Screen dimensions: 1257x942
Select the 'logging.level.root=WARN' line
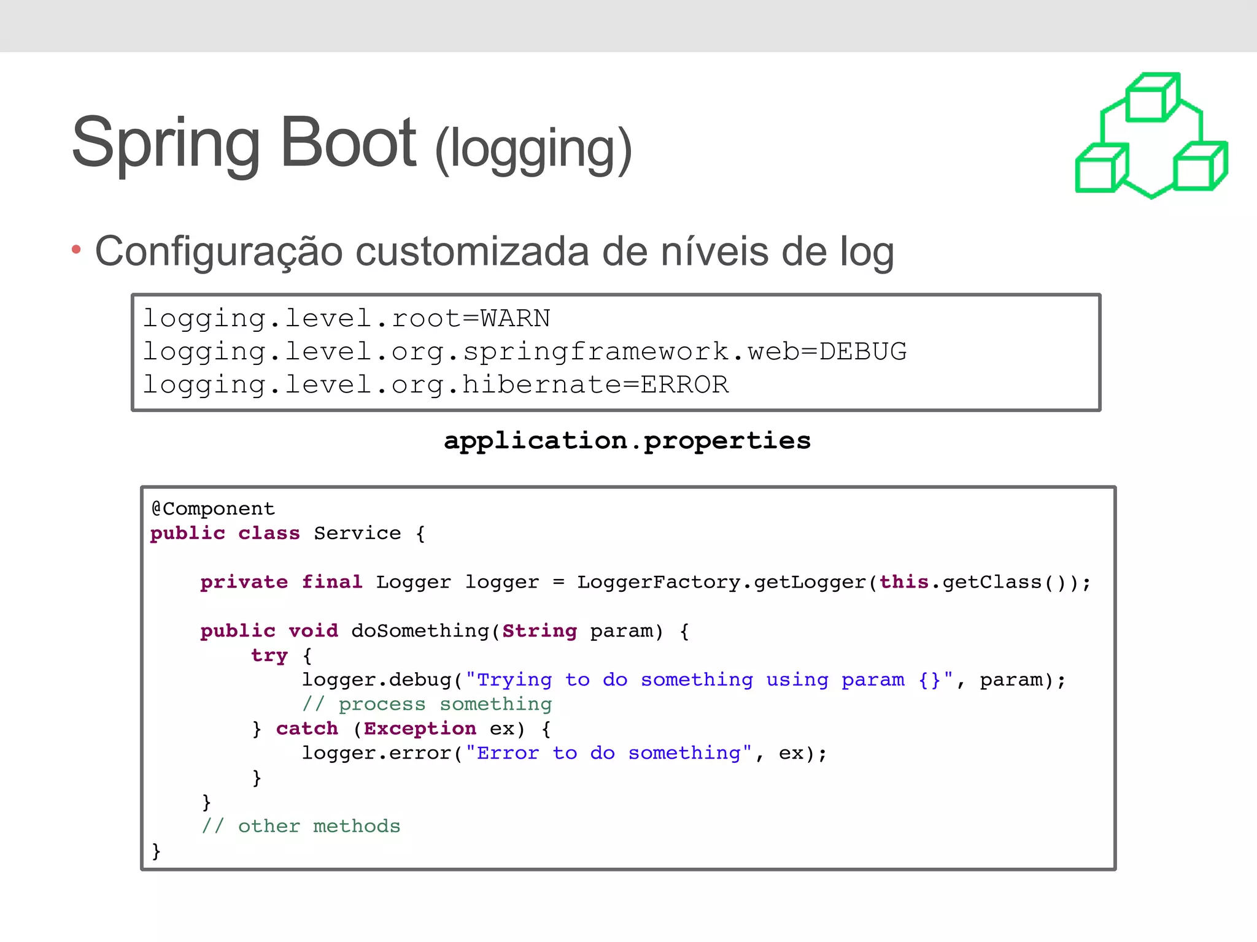[347, 319]
